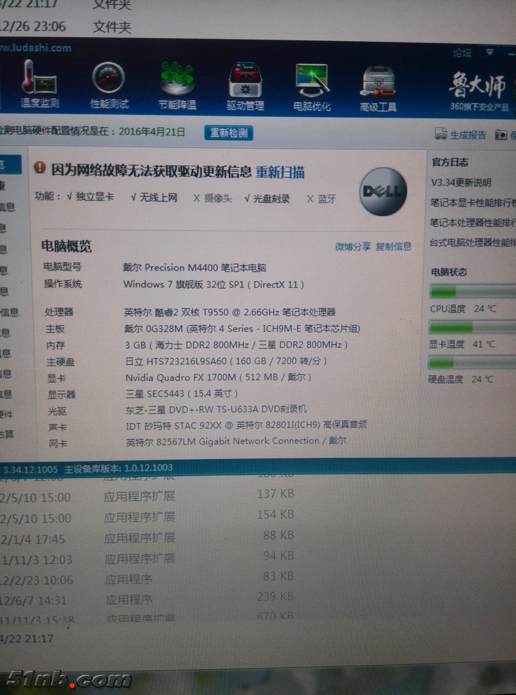Click the 鲁大师 brand logo
The width and height of the screenshot is (516, 695).
click(478, 86)
